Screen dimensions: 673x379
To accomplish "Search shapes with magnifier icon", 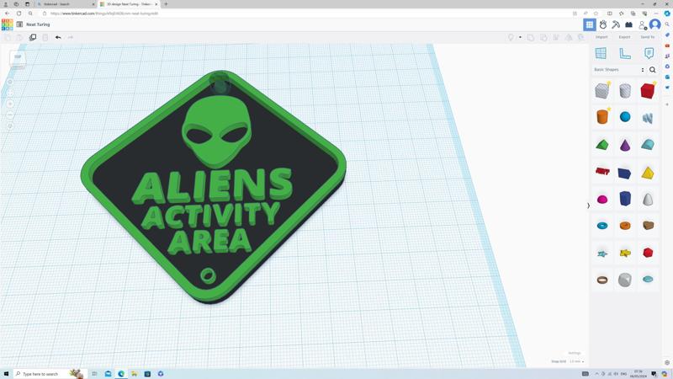I will tap(653, 70).
